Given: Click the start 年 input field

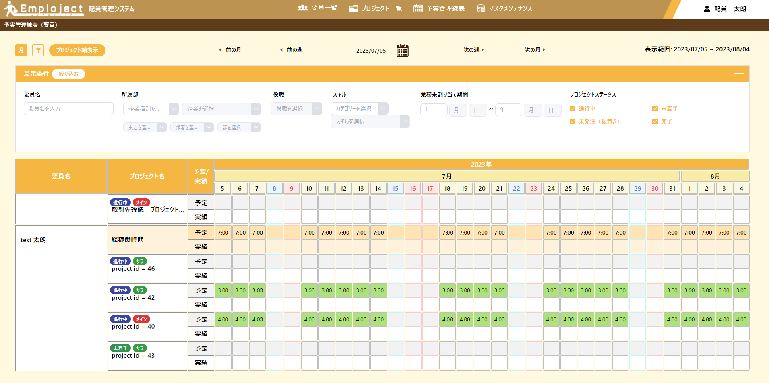Looking at the screenshot, I should point(434,110).
